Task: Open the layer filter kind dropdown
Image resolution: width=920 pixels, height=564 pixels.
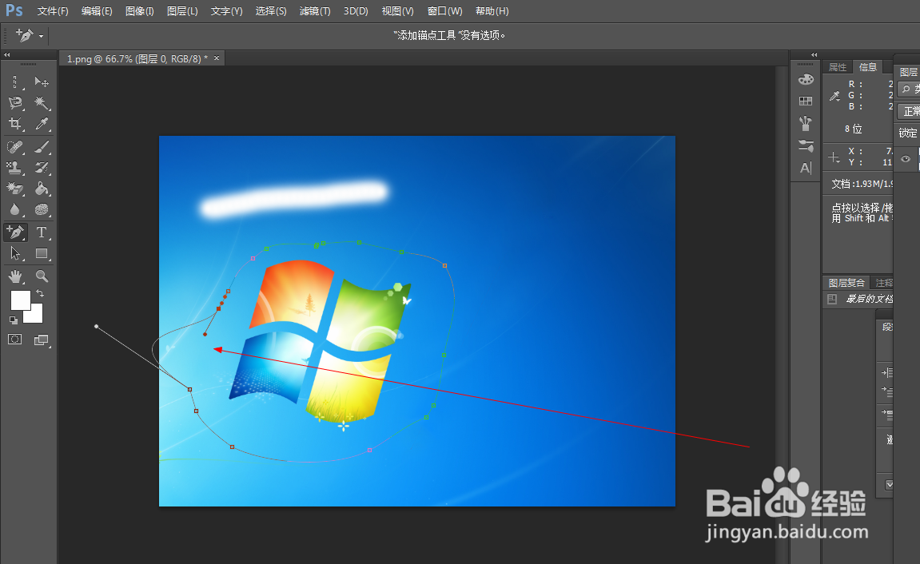Action: (x=908, y=89)
